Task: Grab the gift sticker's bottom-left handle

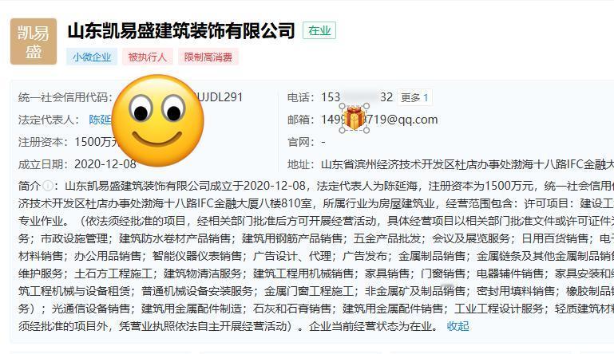Action: (343, 130)
